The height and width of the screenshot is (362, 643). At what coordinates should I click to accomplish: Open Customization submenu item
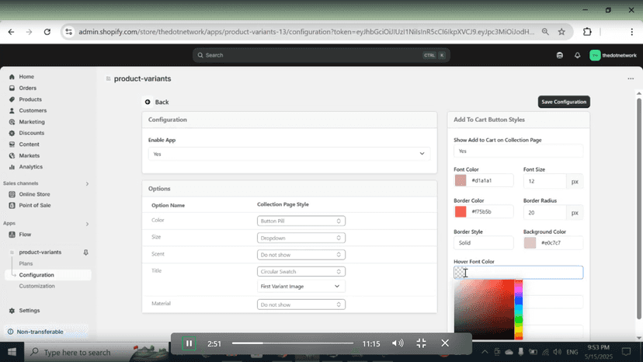click(37, 286)
